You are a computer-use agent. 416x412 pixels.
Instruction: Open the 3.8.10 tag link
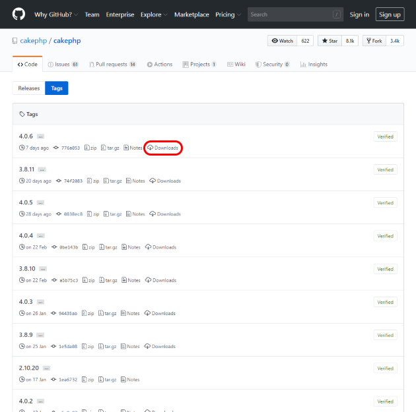[x=27, y=268]
